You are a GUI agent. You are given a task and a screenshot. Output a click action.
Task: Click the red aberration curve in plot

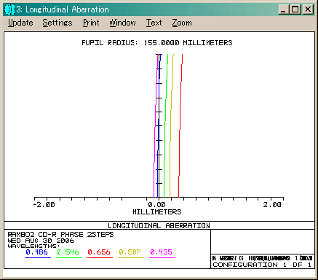point(180,125)
